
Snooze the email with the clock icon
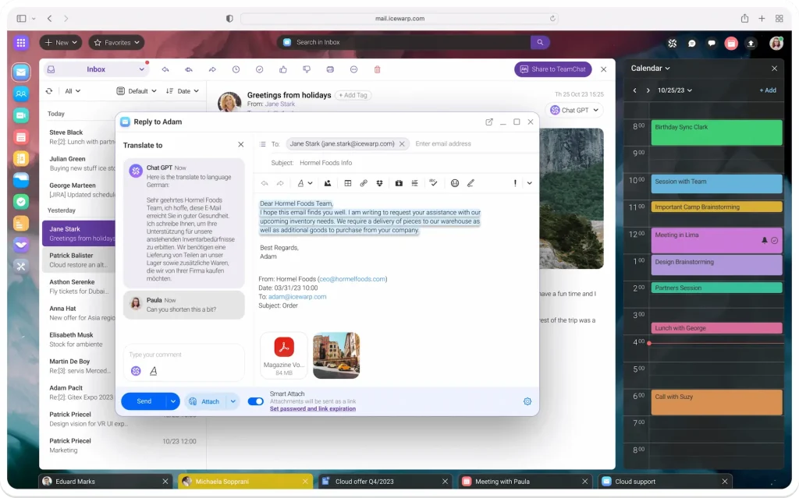[236, 69]
